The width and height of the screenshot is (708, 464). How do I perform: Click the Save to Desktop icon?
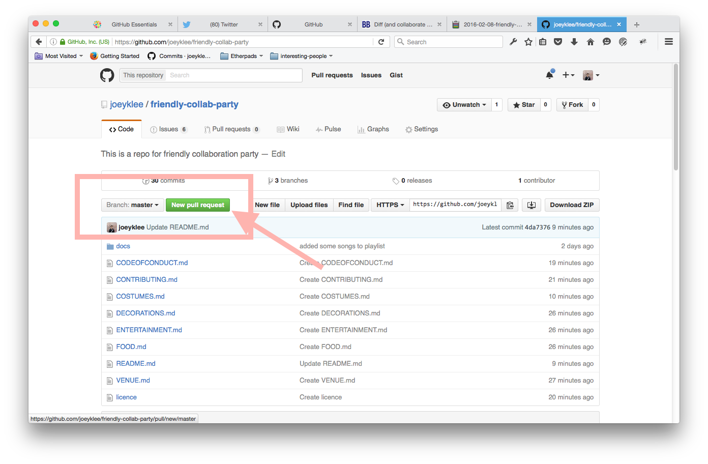click(531, 205)
